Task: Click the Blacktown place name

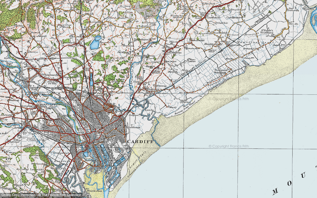Action: [x=210, y=44]
